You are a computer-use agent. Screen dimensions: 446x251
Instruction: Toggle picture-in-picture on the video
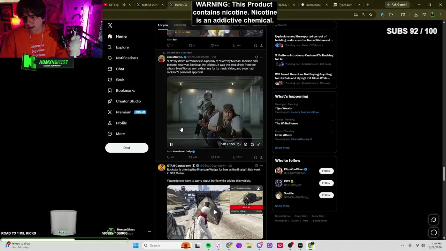(252, 144)
